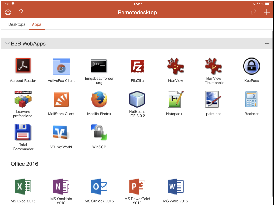275x206 pixels.
Task: Launch the NetBeans IDE 8.0.2 cube icon
Action: coord(137,99)
